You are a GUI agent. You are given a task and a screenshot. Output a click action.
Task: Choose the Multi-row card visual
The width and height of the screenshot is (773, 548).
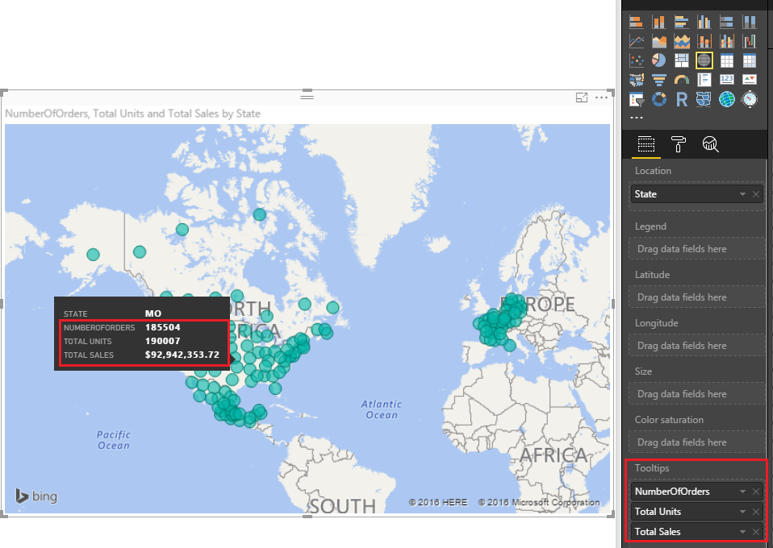point(704,80)
